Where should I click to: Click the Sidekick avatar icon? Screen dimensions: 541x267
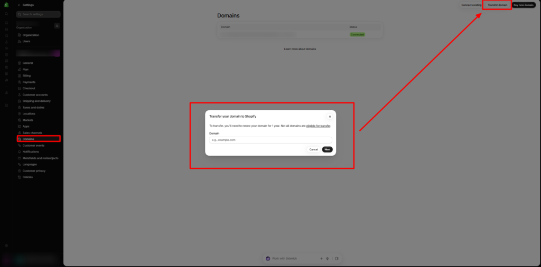268,259
